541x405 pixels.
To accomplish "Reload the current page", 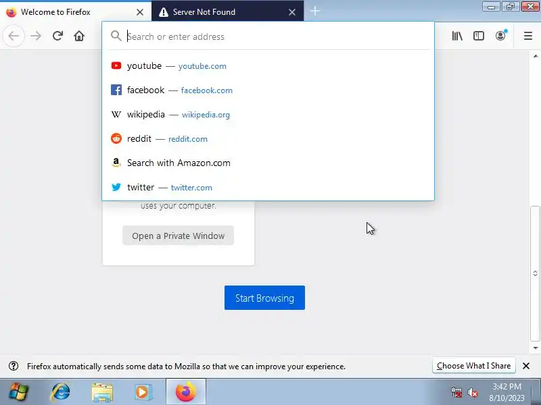I will (57, 36).
